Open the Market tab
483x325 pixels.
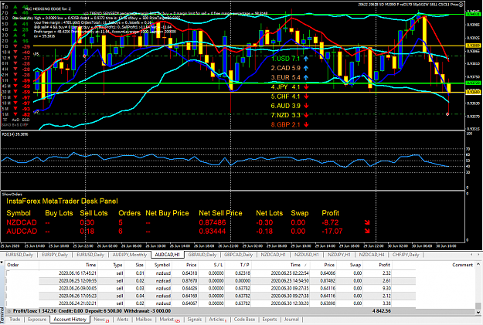169,320
